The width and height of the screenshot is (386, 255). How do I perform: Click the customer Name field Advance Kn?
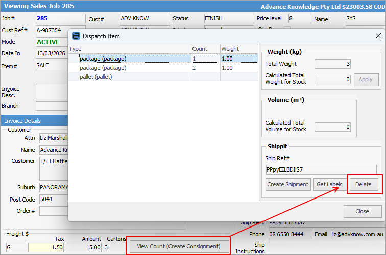coord(54,150)
